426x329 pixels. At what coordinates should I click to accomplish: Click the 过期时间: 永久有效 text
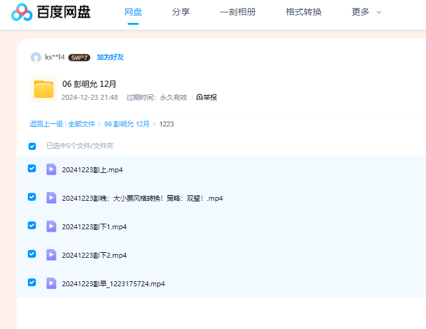(x=157, y=97)
